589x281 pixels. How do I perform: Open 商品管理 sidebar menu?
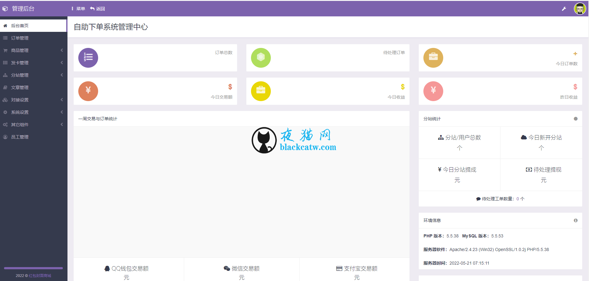click(x=33, y=50)
